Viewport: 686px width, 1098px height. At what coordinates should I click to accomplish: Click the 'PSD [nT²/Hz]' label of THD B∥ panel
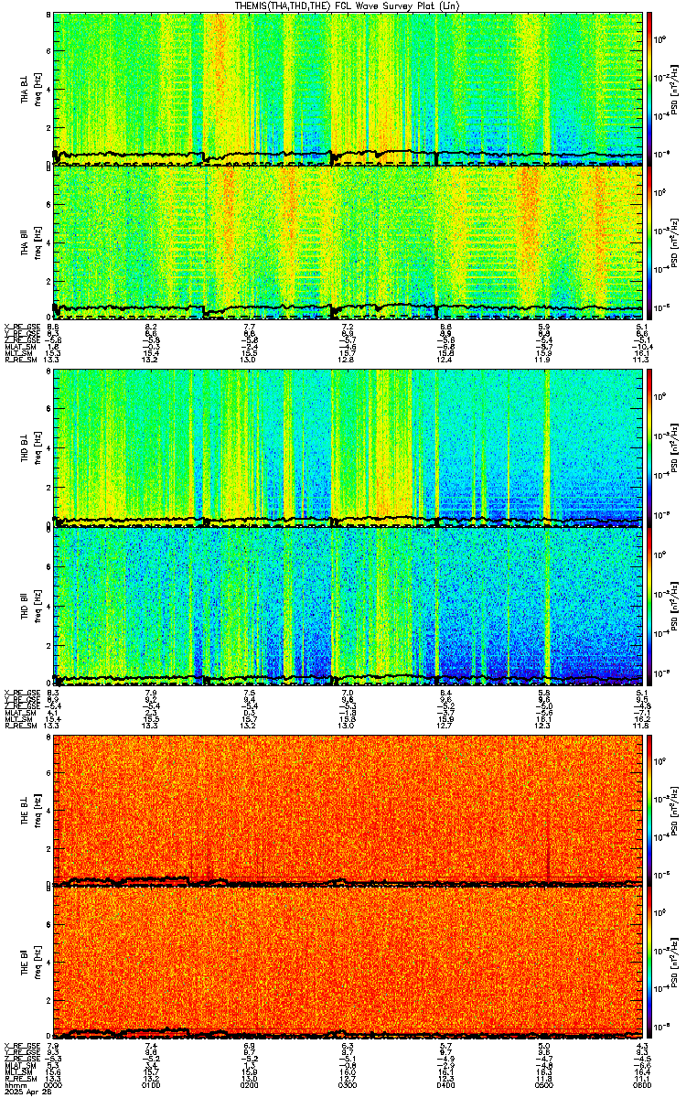[x=674, y=606]
